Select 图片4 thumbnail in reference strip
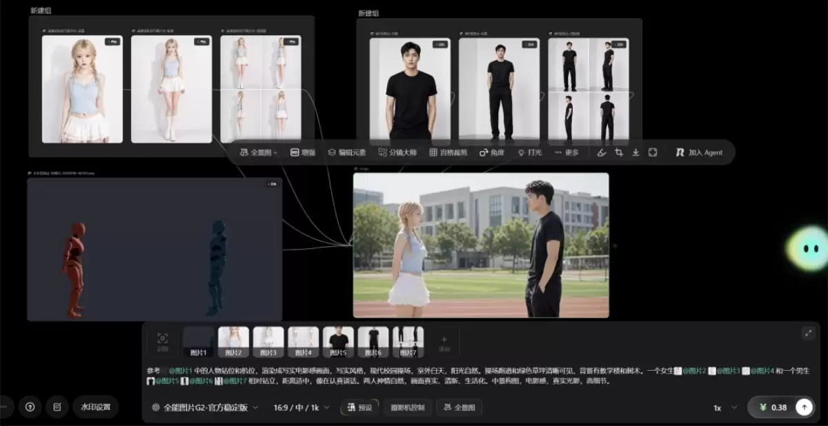The width and height of the screenshot is (828, 426). click(303, 341)
